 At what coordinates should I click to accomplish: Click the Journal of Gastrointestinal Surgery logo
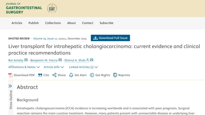pyautogui.click(x=24, y=8)
